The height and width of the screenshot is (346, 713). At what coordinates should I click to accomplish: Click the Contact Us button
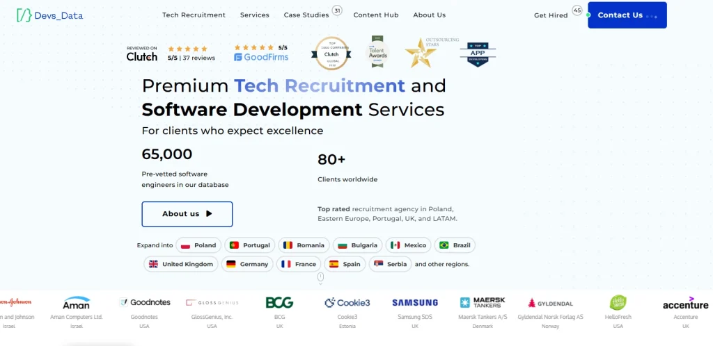click(627, 15)
